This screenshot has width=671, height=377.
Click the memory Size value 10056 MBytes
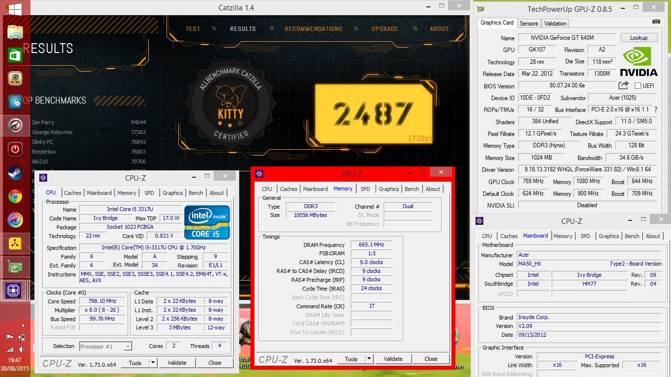(x=310, y=215)
